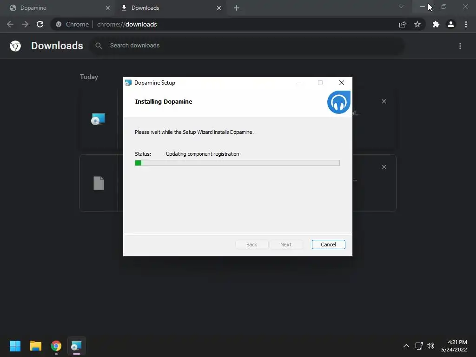Click the Dopamine Setup title icon
The image size is (476, 357).
click(128, 83)
